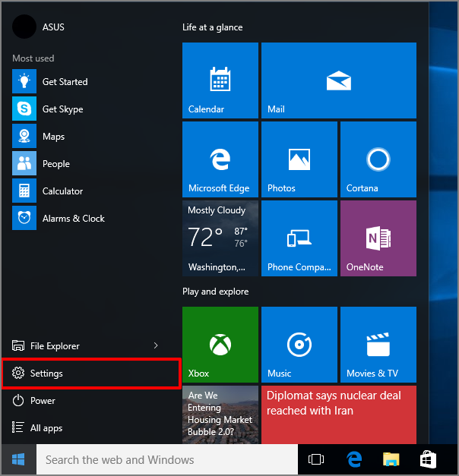Open the Get Started app icon
The image size is (459, 476).
(24, 81)
